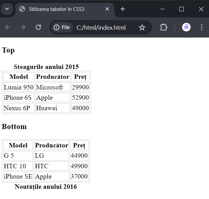This screenshot has width=209, height=199.
Task: View site information via File icon
Action: pyautogui.click(x=62, y=27)
